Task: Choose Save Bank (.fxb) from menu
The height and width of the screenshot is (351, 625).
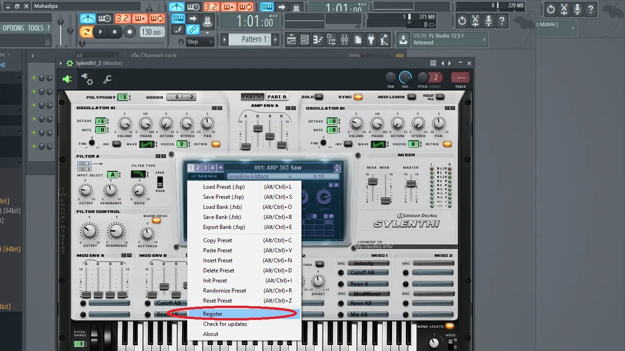Action: (244, 217)
